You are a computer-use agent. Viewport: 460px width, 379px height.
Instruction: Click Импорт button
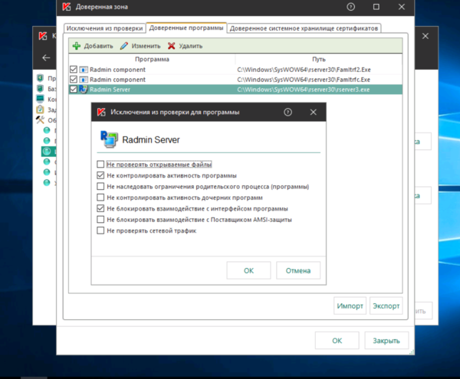point(350,305)
